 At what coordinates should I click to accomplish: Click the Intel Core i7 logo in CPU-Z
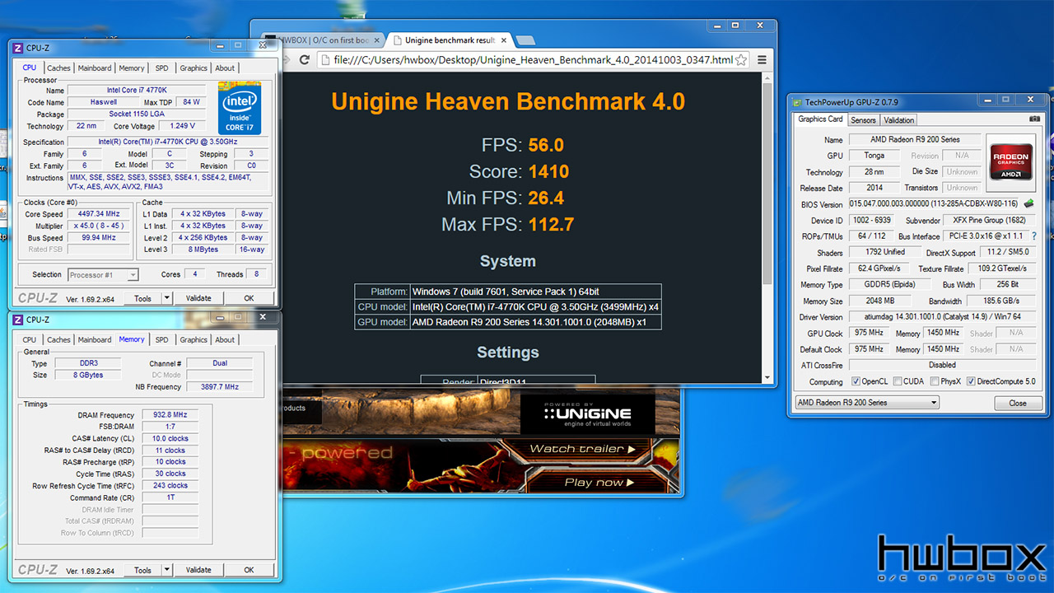pyautogui.click(x=240, y=108)
